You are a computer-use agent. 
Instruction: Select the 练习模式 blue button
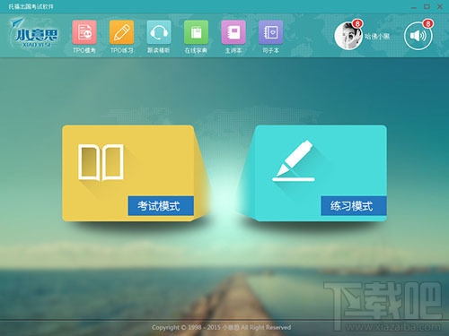click(x=354, y=206)
